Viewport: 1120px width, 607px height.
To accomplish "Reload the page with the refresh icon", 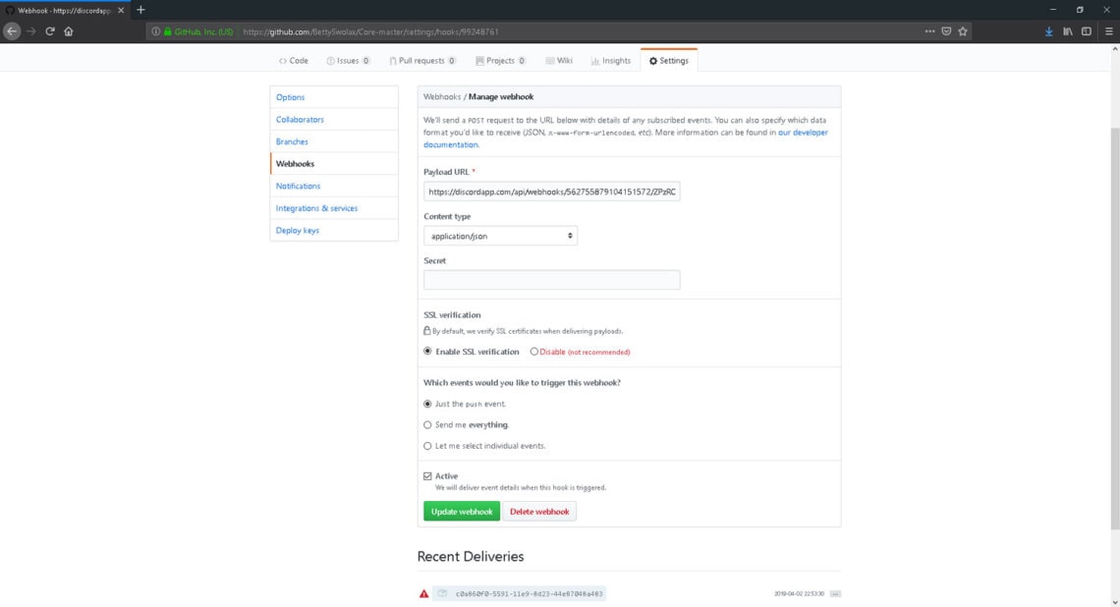I will (48, 30).
